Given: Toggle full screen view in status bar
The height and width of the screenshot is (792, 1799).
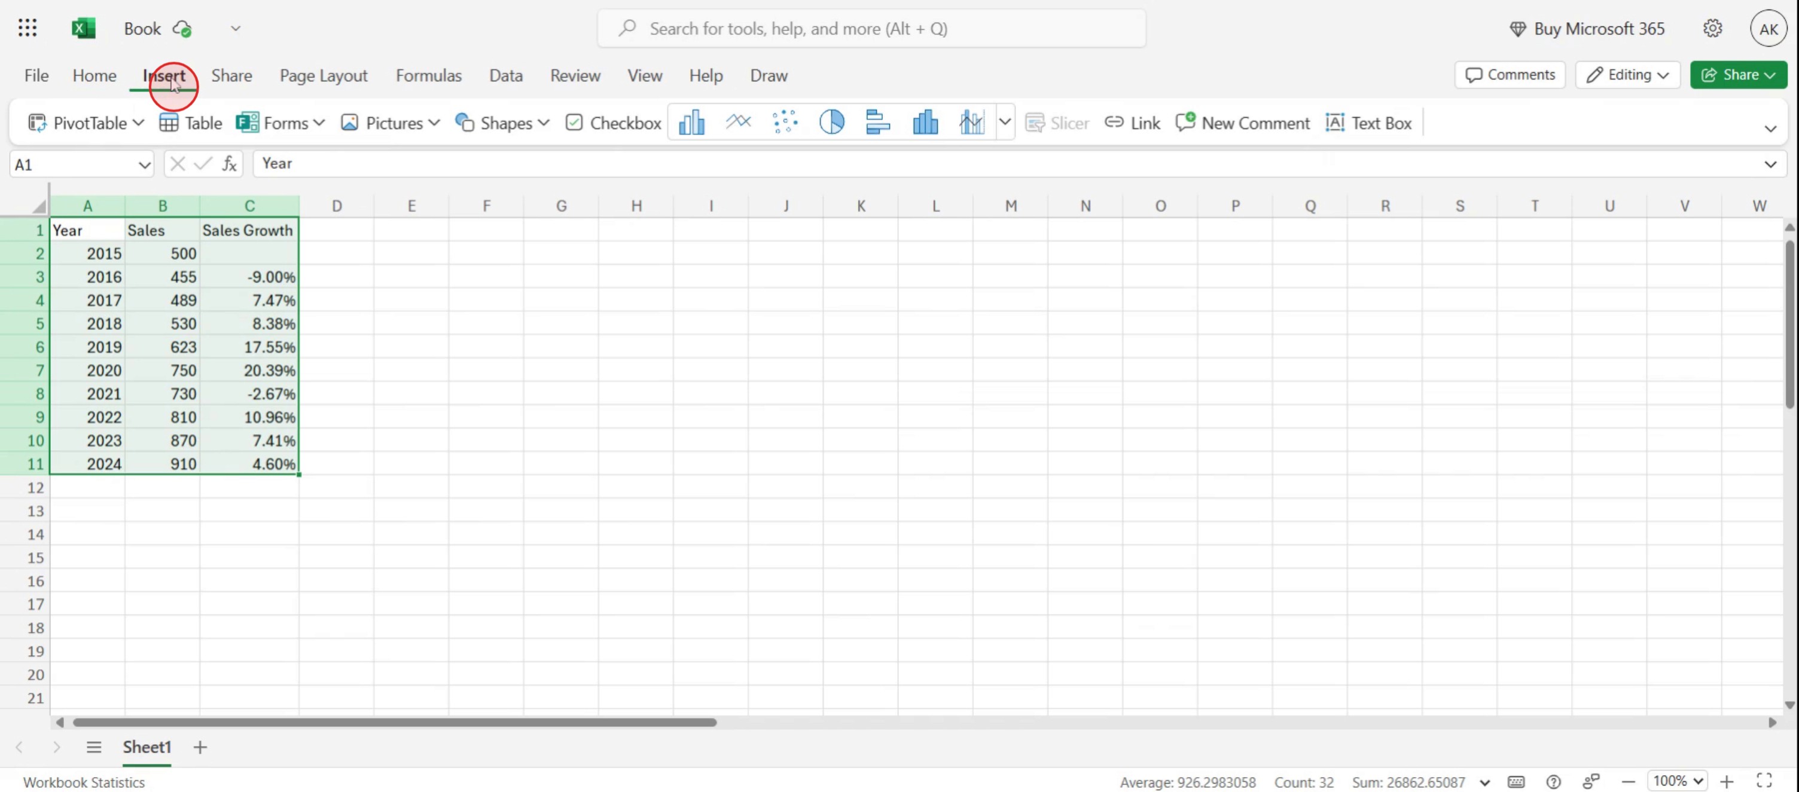Looking at the screenshot, I should (1764, 781).
